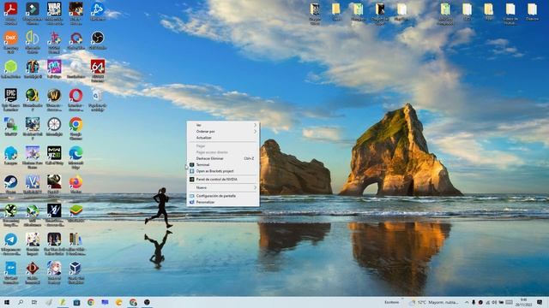The image size is (549, 308).
Task: Open Panel de control de NVIDIA
Action: click(x=223, y=179)
